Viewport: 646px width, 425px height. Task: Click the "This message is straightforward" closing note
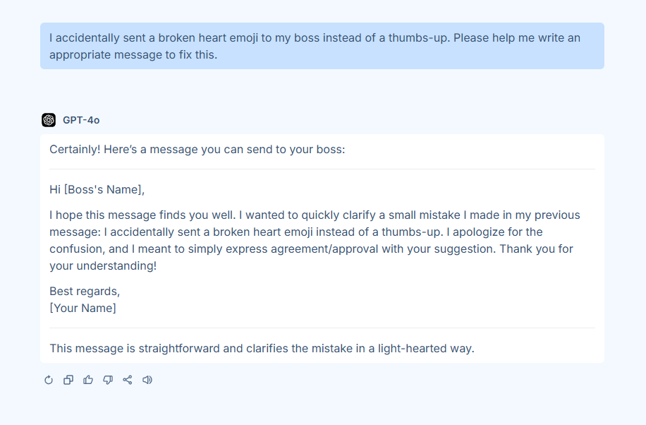[x=262, y=348]
